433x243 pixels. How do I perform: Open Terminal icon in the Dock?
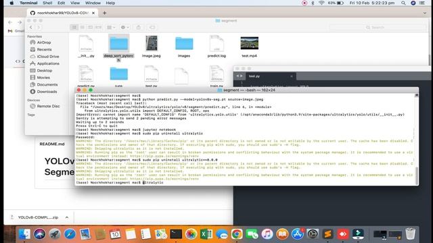click(x=176, y=234)
